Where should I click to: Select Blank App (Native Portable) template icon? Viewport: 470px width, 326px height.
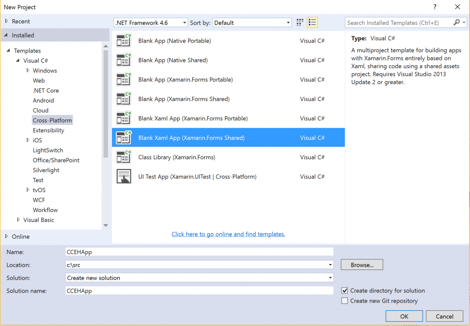(x=124, y=40)
